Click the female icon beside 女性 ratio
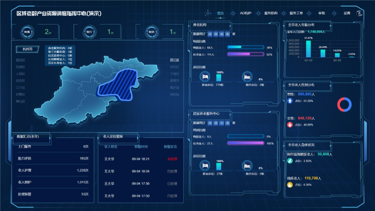The width and height of the screenshot is (375, 211). tap(290, 124)
